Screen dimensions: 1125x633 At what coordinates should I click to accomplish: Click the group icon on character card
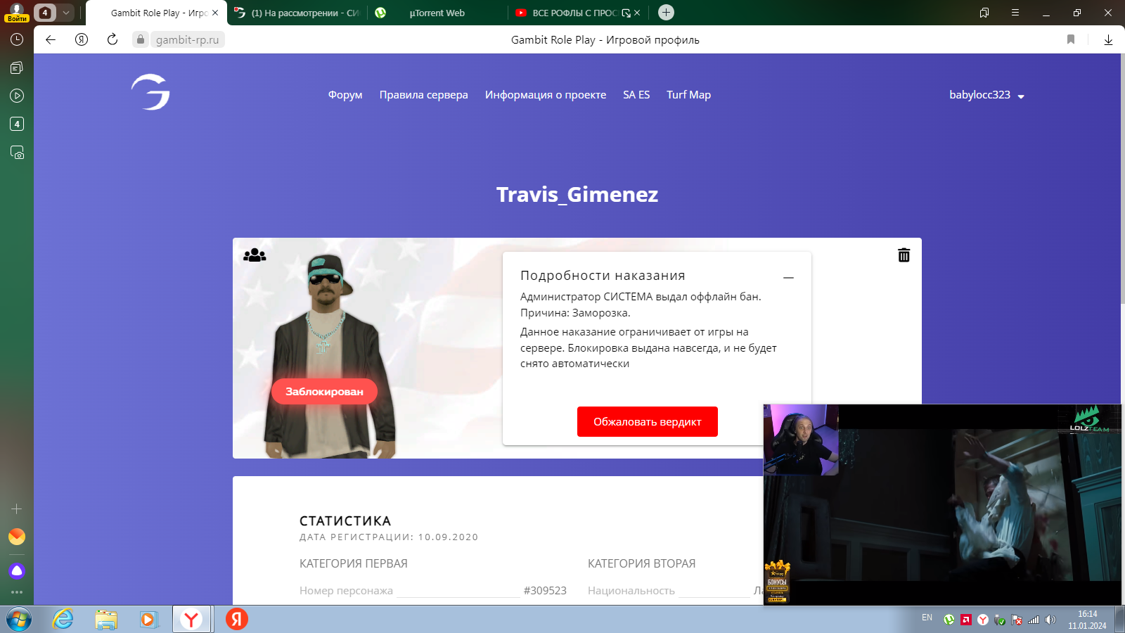255,255
